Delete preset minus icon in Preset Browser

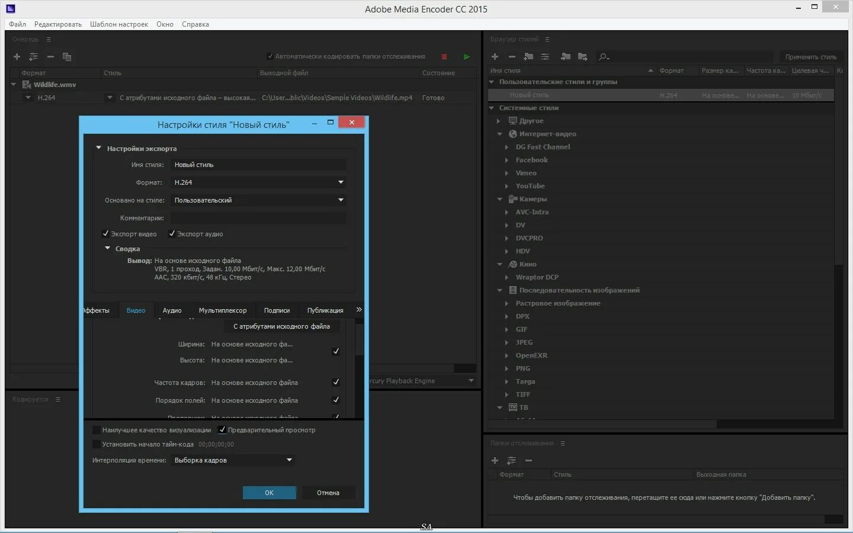click(512, 57)
